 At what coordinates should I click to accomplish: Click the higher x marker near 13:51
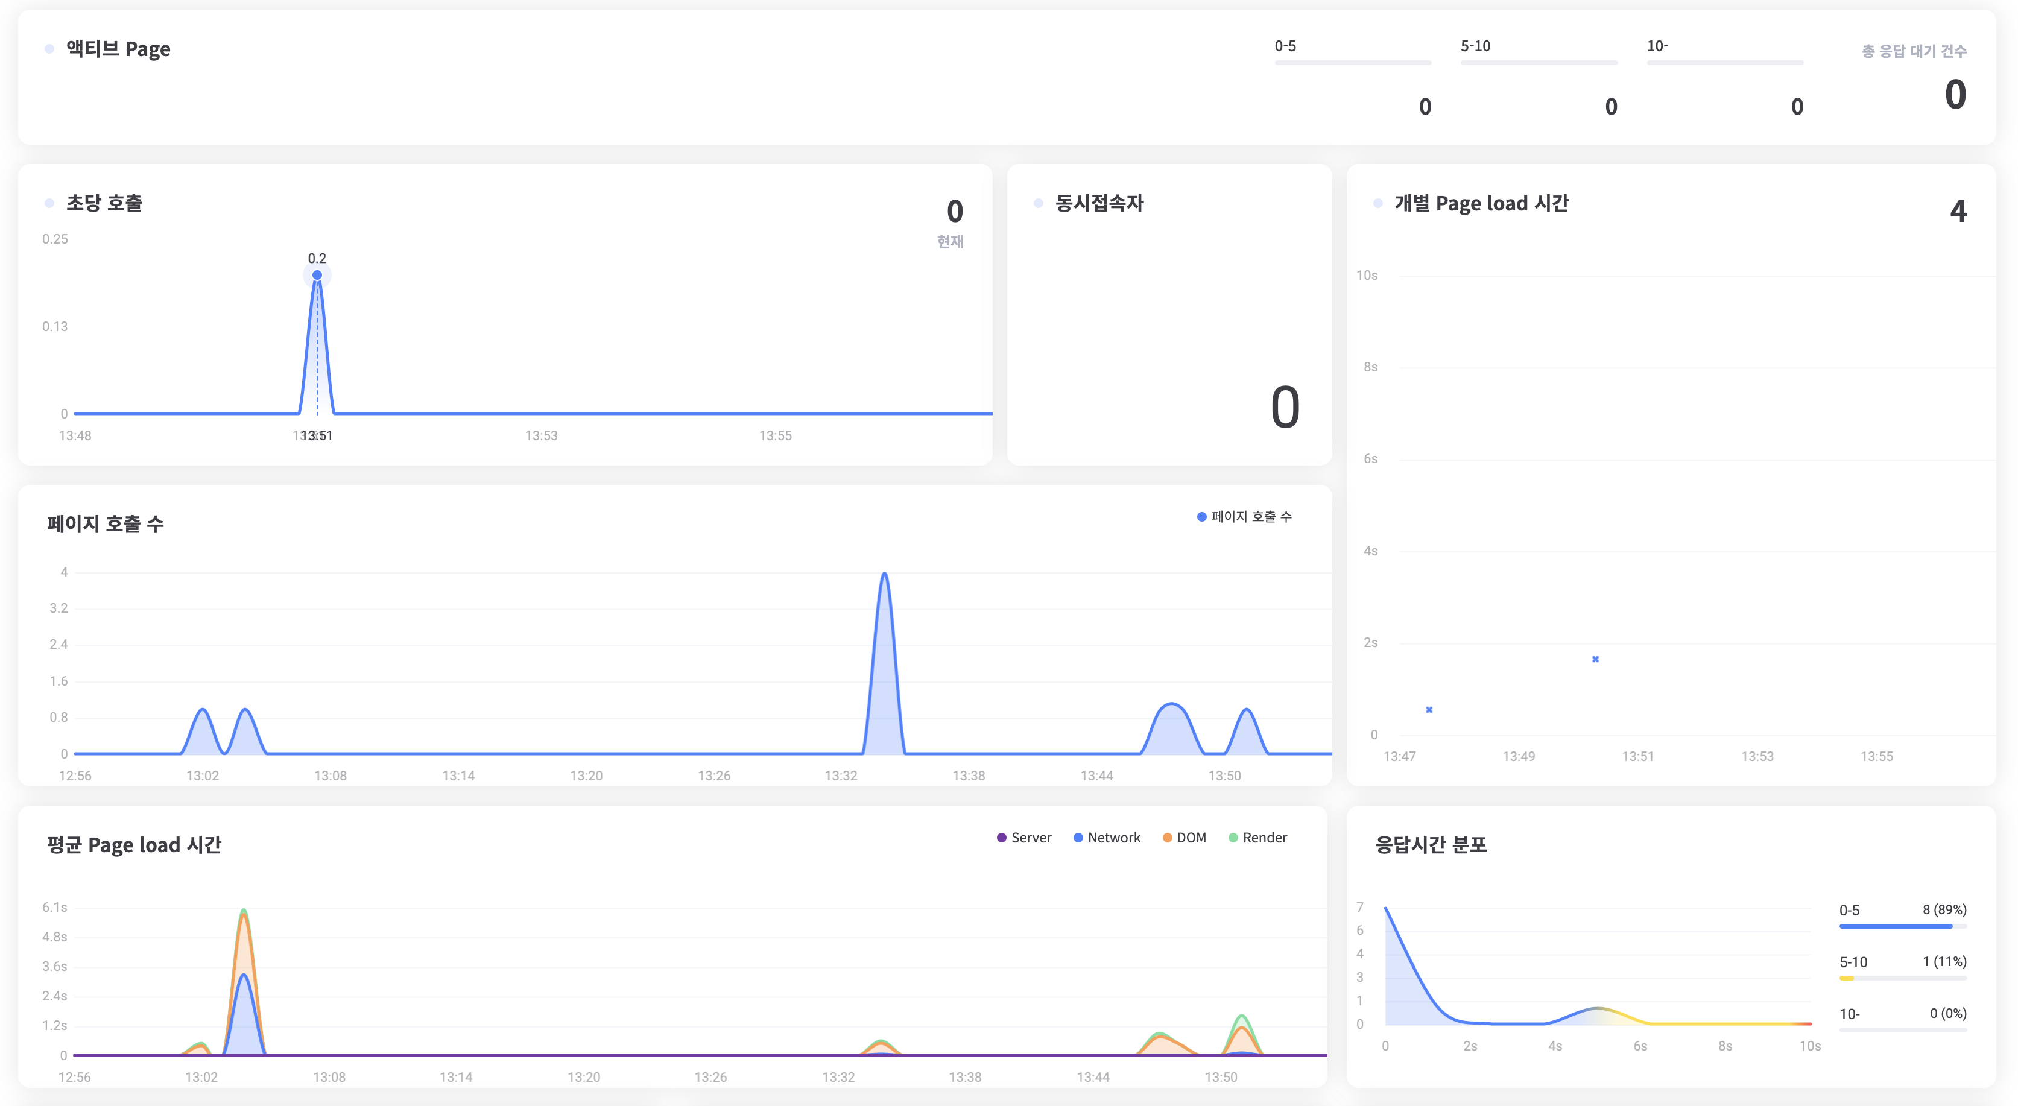1595,659
